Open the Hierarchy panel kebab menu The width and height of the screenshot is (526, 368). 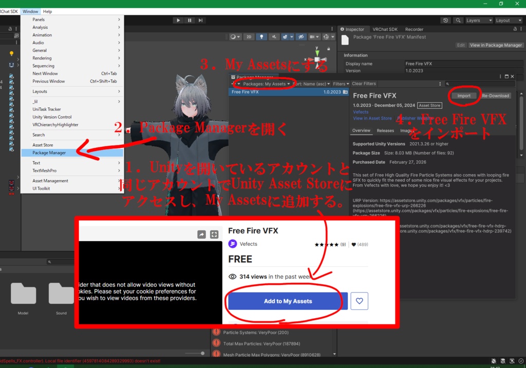[16, 29]
